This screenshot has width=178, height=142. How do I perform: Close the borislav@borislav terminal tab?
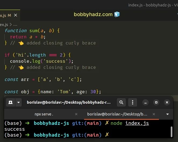(154, 114)
